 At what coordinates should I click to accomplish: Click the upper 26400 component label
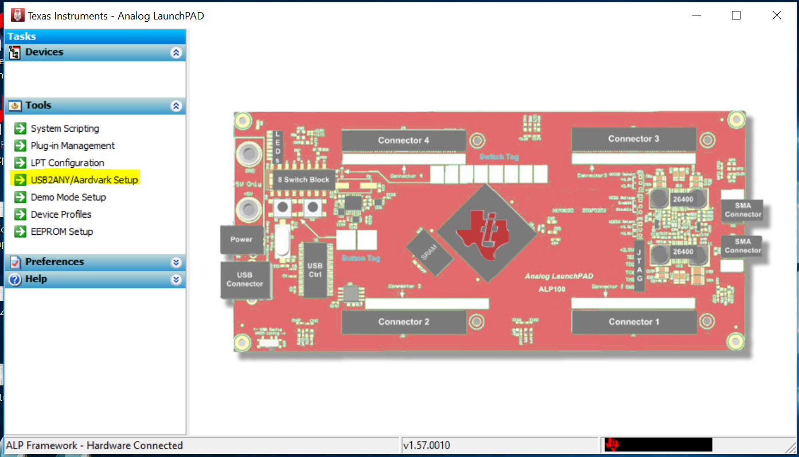click(683, 200)
